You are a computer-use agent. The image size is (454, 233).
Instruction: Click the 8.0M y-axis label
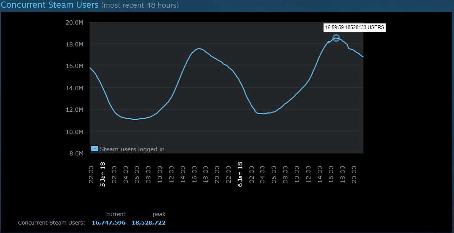(x=76, y=154)
